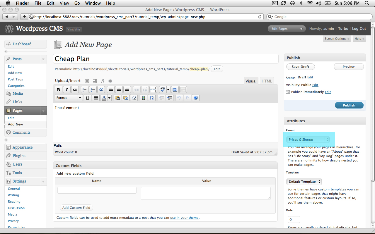
Task: Toggle the kitchen sink toolbar row
Action: pyautogui.click(x=183, y=90)
